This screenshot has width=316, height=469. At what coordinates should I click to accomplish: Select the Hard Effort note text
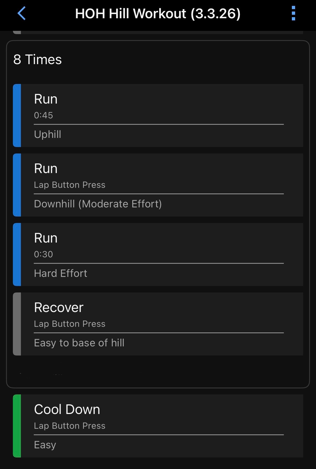(x=61, y=273)
